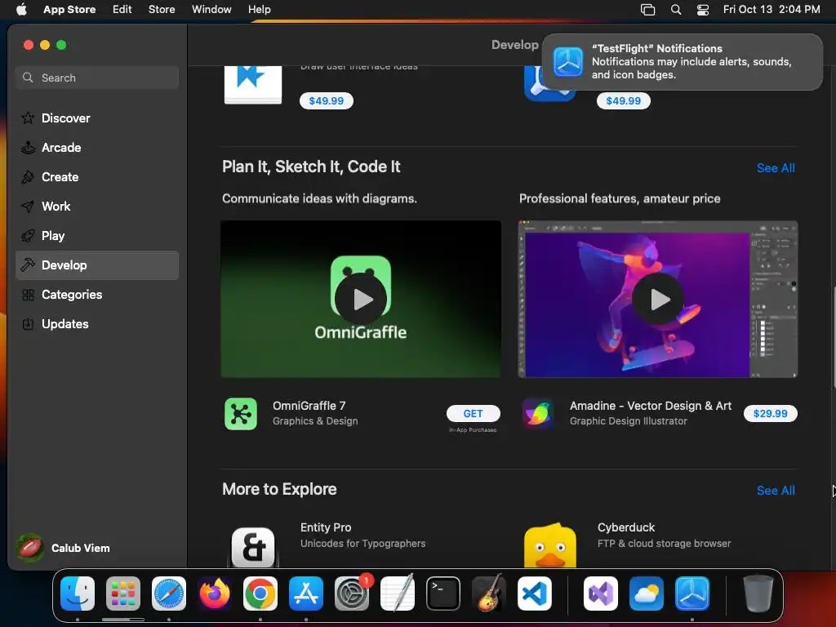
Task: Click the App Store icon in Dock
Action: [306, 594]
